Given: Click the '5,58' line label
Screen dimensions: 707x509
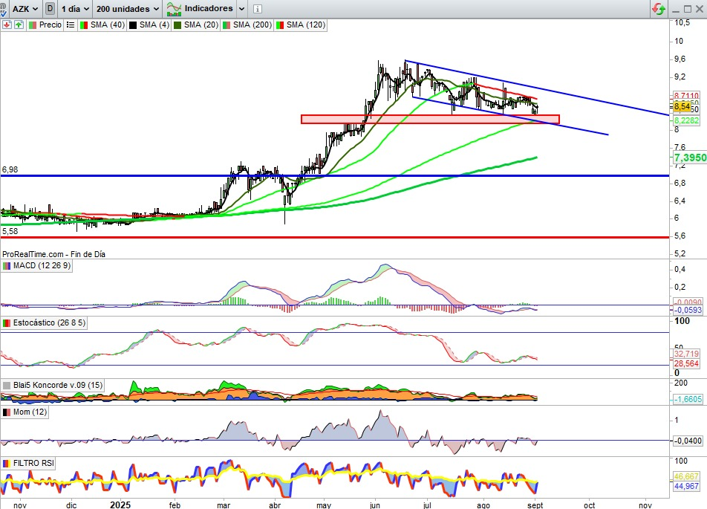Looking at the screenshot, I should [x=10, y=232].
